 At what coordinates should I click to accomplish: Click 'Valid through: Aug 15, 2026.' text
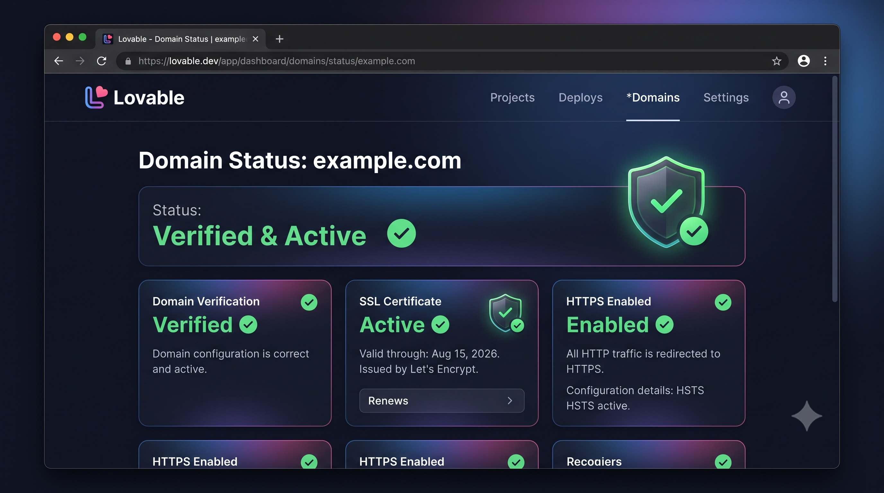(x=429, y=353)
